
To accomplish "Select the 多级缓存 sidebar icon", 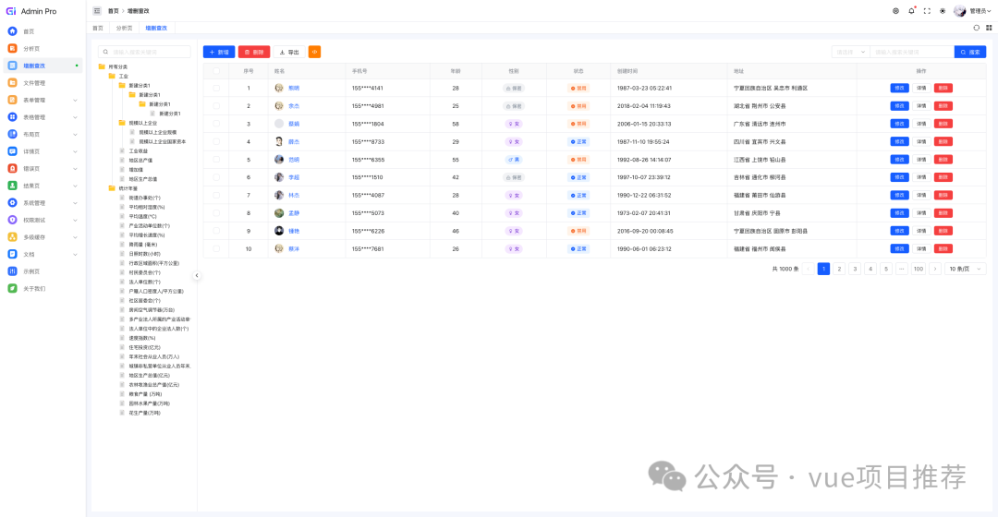I will (x=12, y=237).
